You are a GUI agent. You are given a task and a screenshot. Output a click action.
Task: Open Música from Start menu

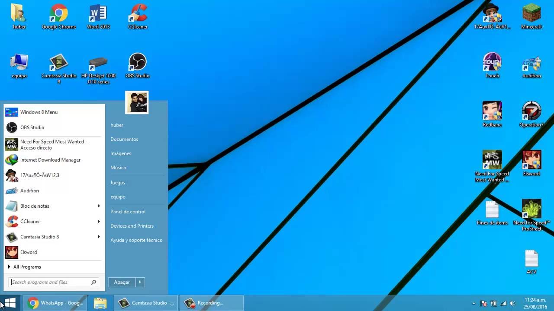[118, 168]
